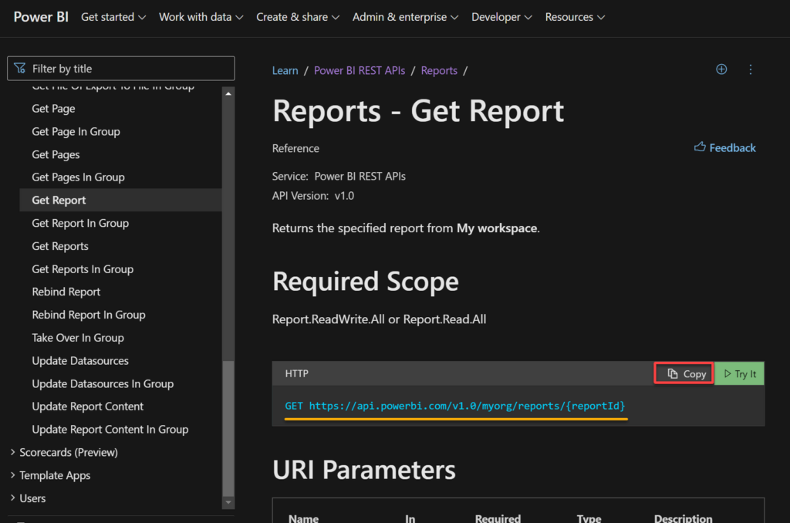Image resolution: width=790 pixels, height=523 pixels.
Task: Expand the Users section
Action: (34, 498)
